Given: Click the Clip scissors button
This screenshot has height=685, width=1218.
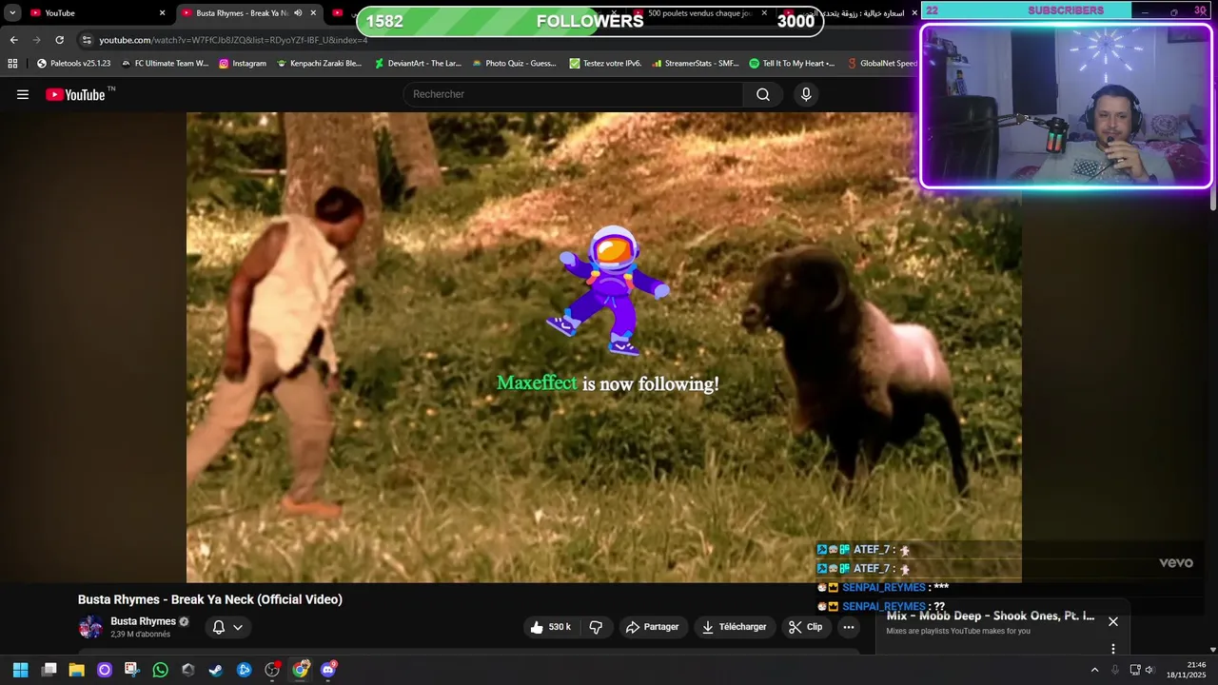Looking at the screenshot, I should (806, 627).
